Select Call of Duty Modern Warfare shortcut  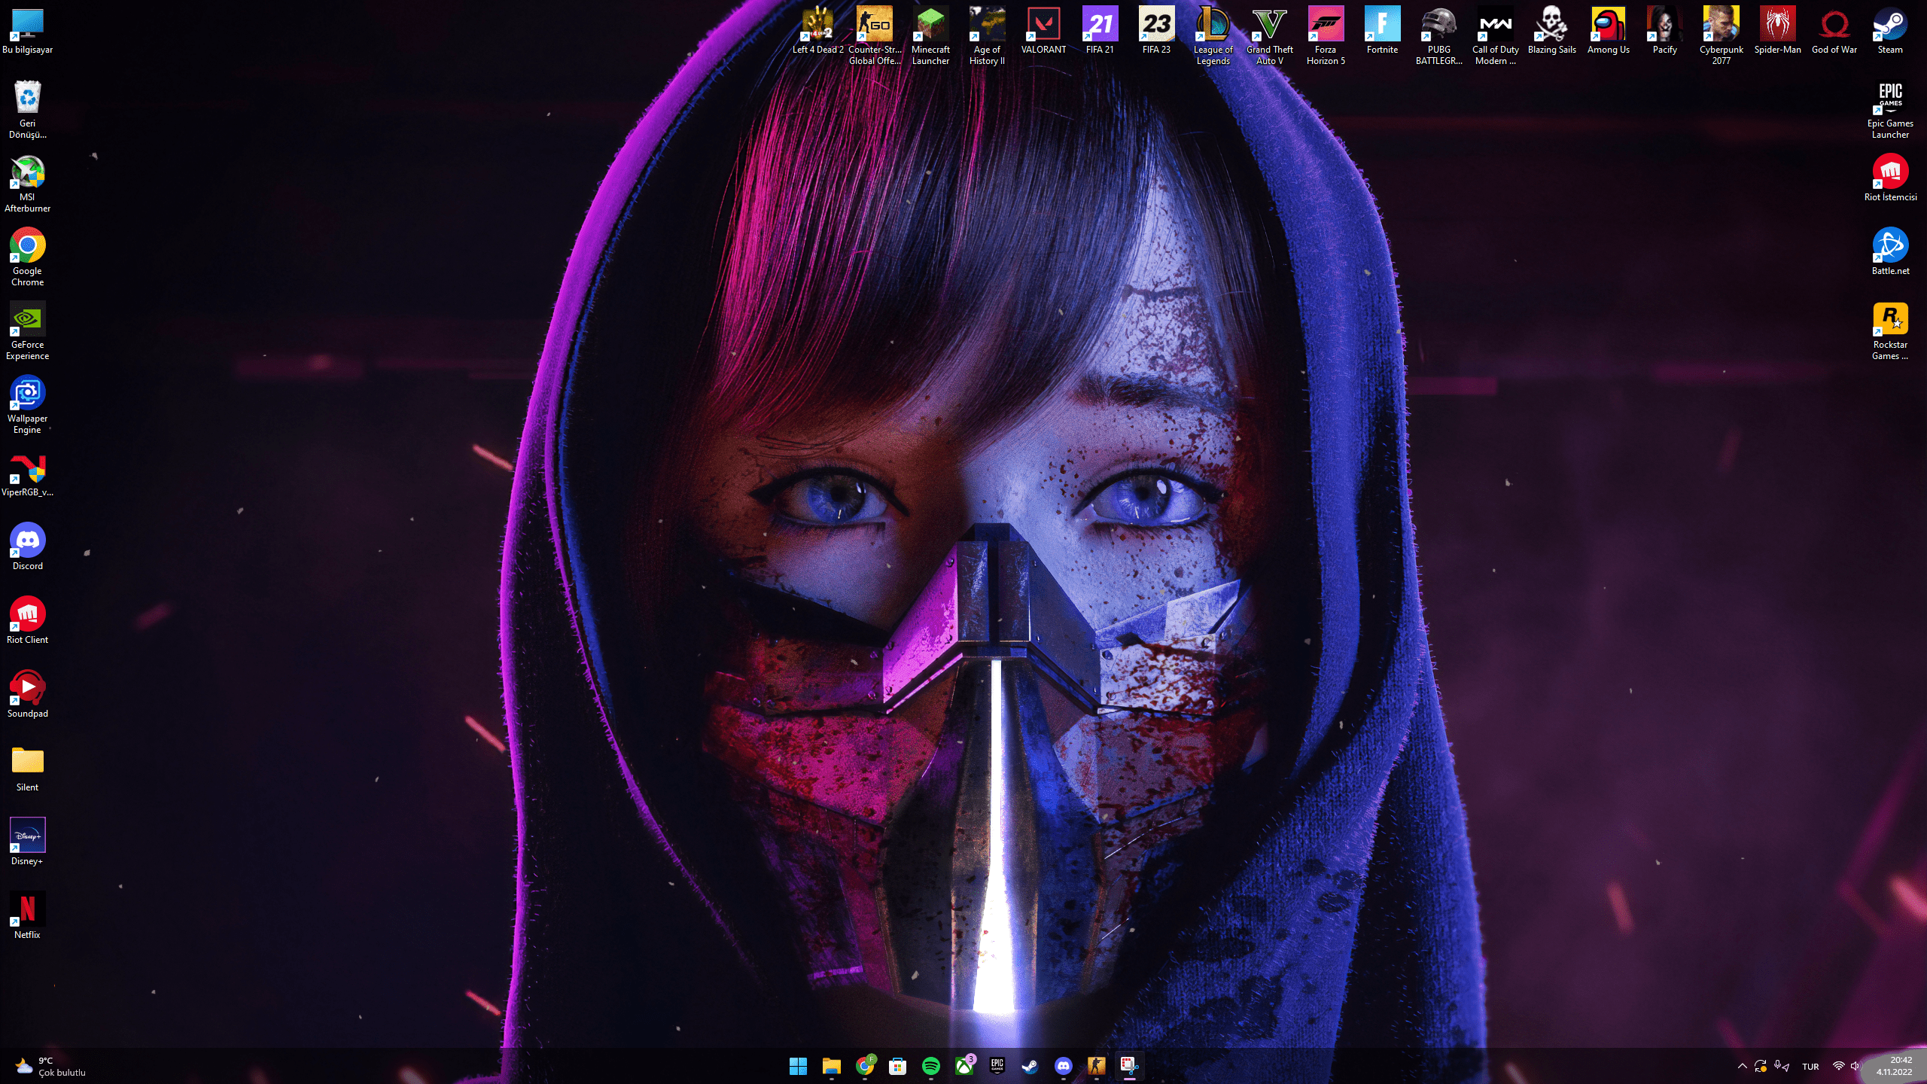point(1495,36)
